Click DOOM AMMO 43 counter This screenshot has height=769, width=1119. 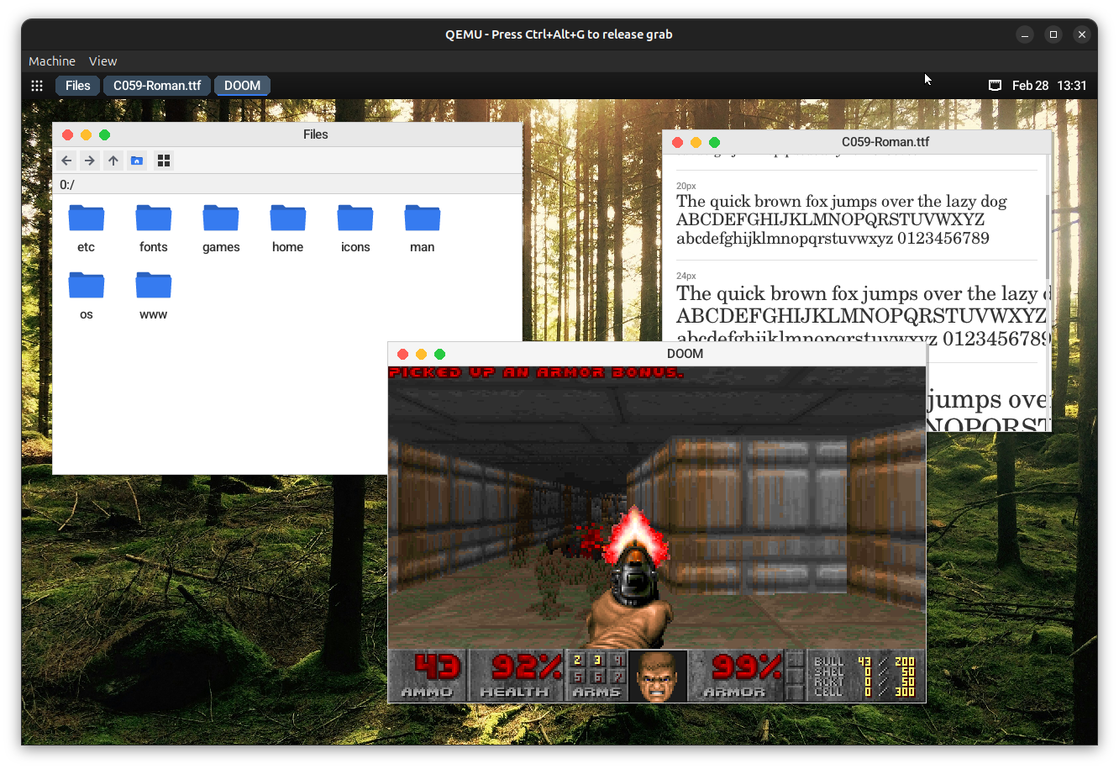428,676
